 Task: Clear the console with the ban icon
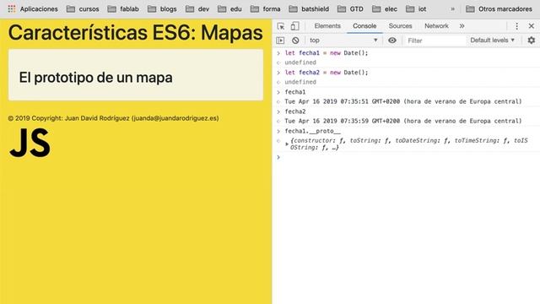pos(295,41)
